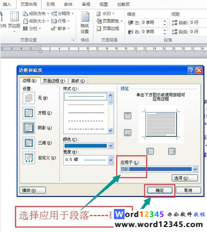Viewport: 207px width, 232px height.
Task: Switch to the 邮件 ribbon tab
Action: 68,5
